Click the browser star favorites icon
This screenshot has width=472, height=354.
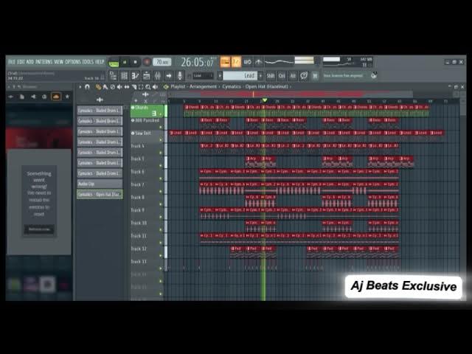point(67,97)
